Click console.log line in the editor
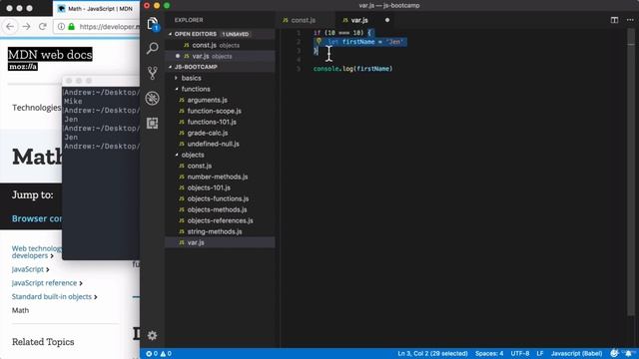Viewport: 639px width, 359px height. [352, 69]
